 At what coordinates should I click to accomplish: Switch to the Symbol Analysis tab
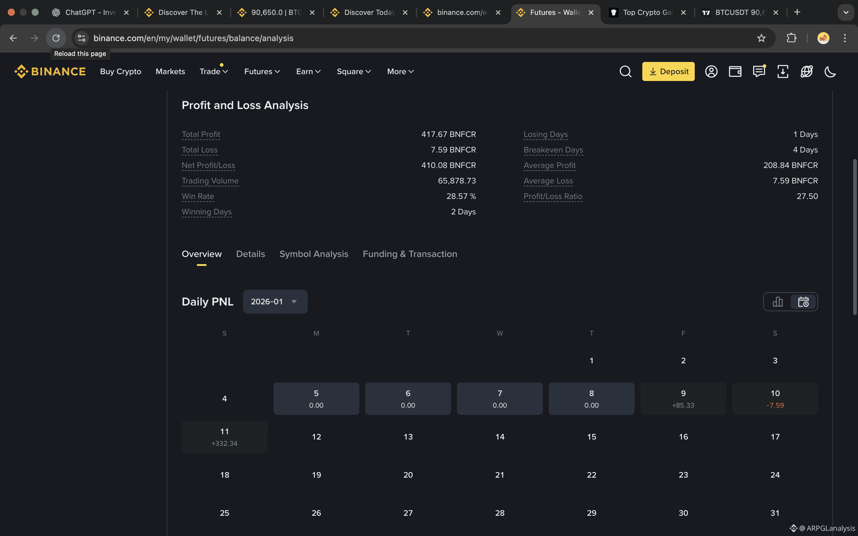pos(314,254)
